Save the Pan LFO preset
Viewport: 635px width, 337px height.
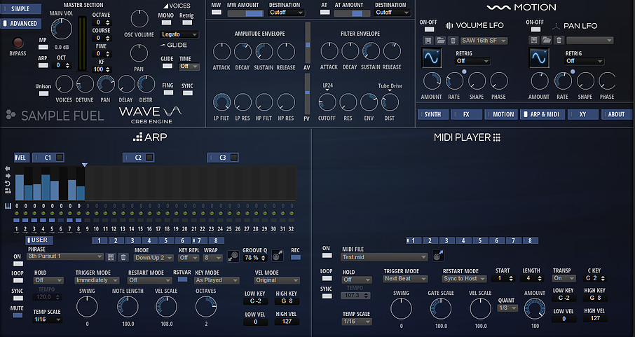[534, 40]
